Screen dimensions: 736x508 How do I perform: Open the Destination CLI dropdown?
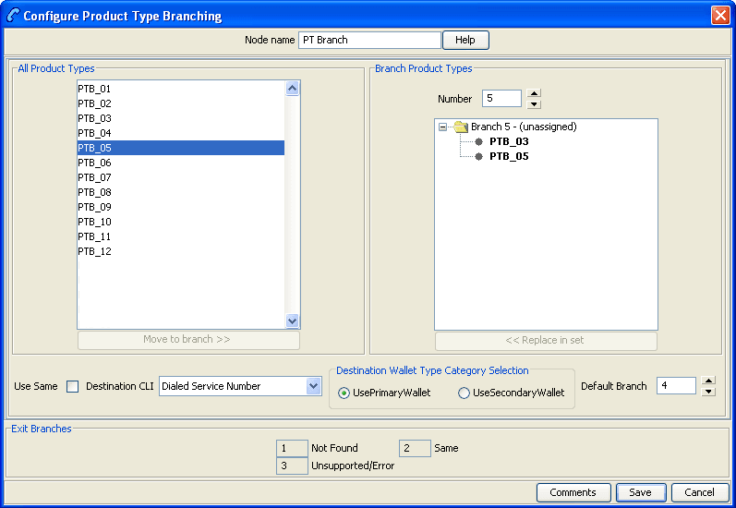tap(313, 386)
